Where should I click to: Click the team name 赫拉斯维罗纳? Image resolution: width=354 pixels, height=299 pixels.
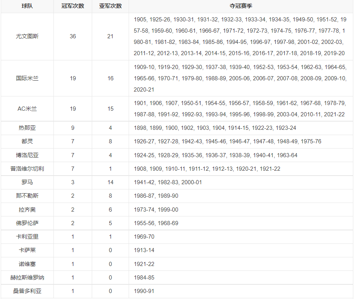pos(27,277)
